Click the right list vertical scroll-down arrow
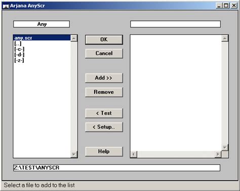Screen dimensions: 240x191 coord(225,147)
